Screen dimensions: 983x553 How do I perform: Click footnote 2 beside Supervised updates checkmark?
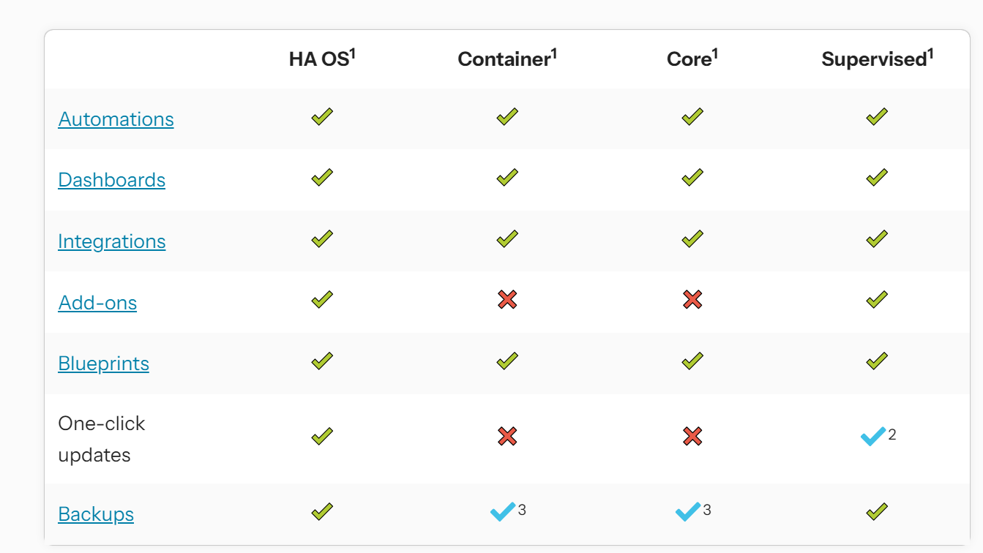[x=892, y=434]
